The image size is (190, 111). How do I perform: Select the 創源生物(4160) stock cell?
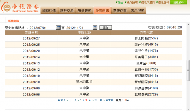point(146,88)
